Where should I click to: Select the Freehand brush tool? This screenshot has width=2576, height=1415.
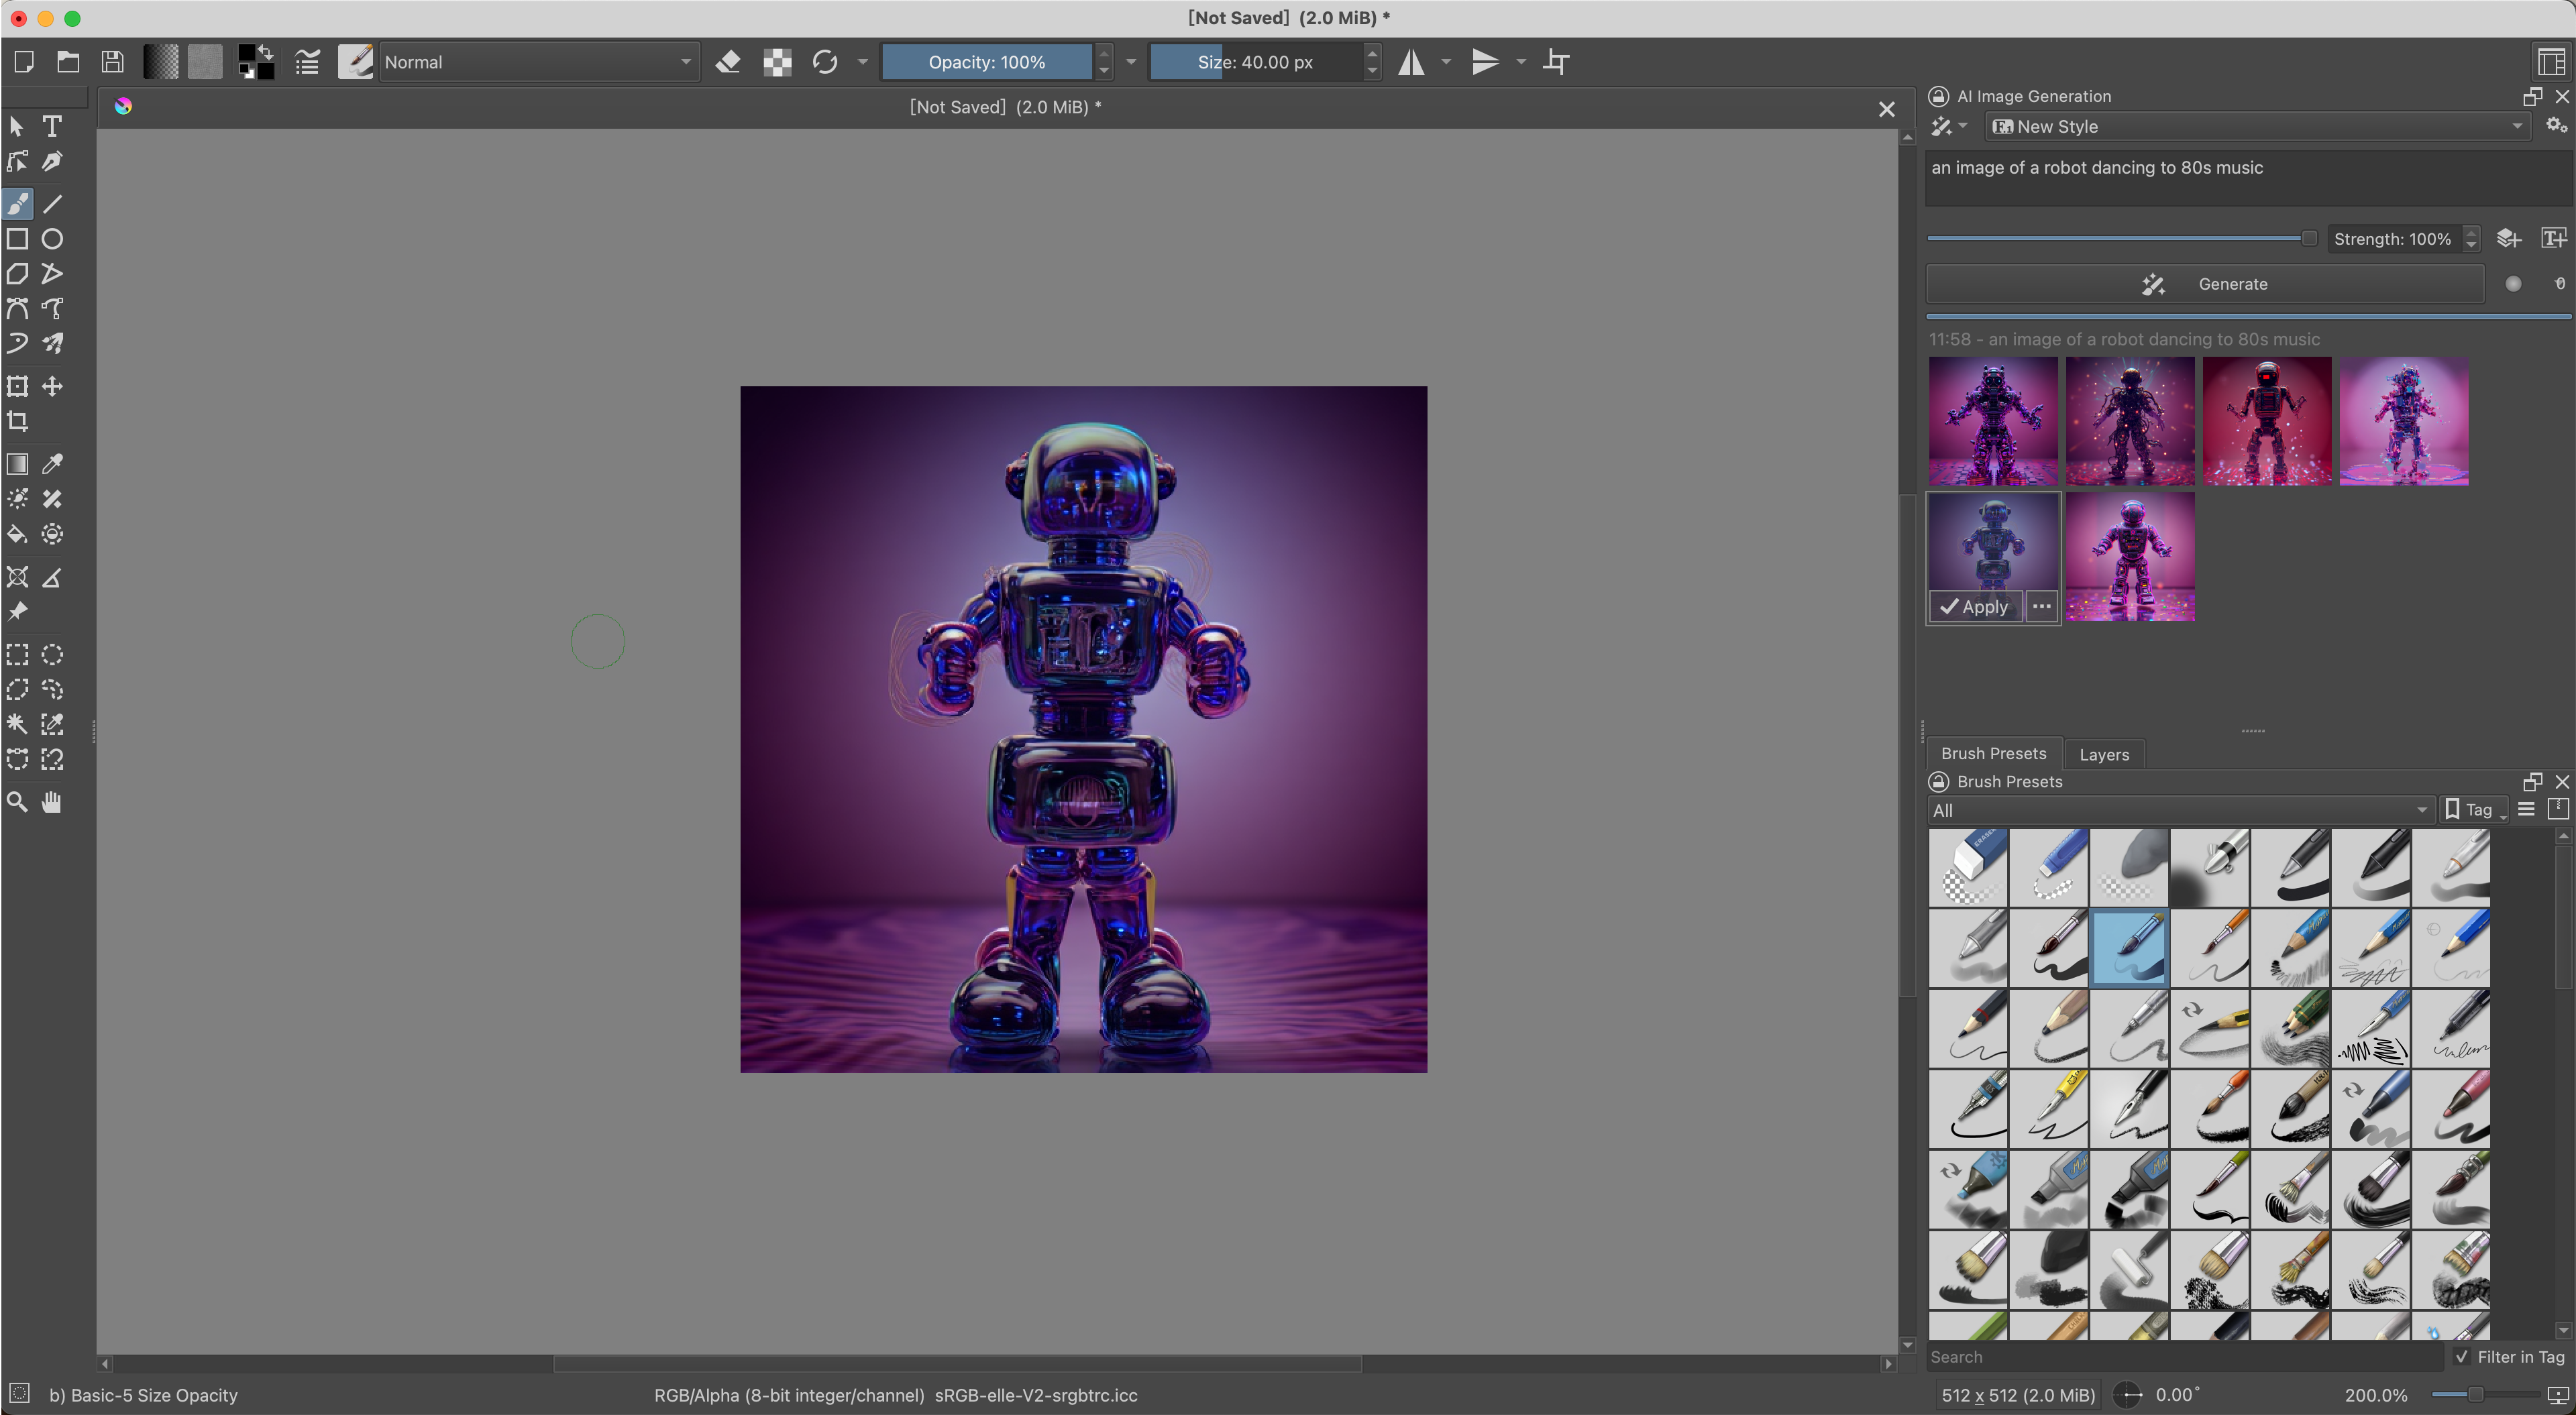point(19,204)
